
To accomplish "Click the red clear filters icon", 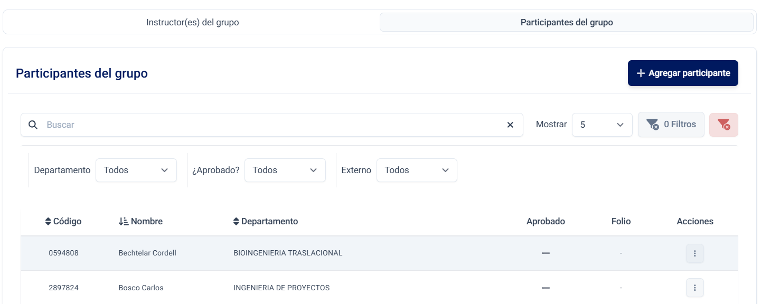I will 724,125.
